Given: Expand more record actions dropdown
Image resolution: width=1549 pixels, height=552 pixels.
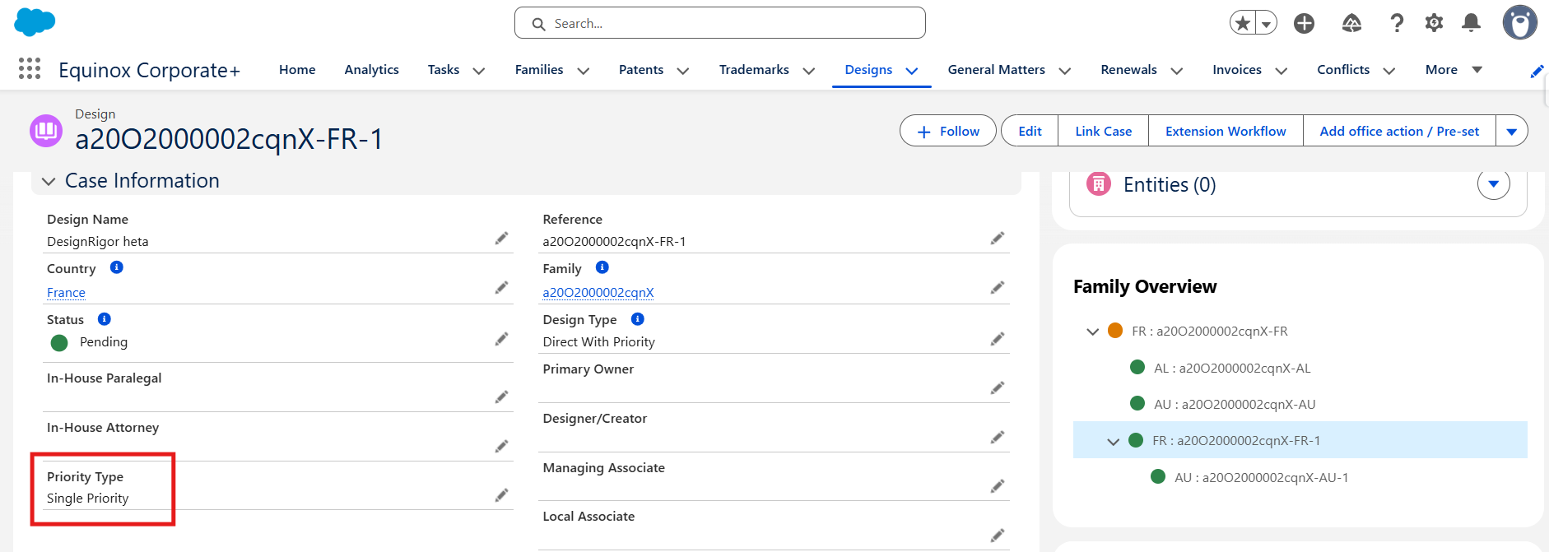Looking at the screenshot, I should click(x=1511, y=131).
